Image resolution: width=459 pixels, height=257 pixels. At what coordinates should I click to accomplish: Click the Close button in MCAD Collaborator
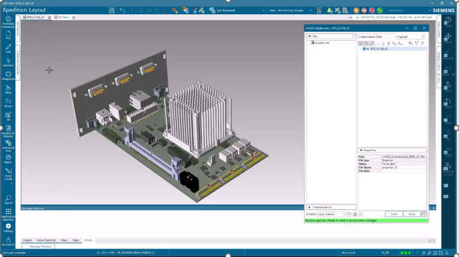click(411, 214)
